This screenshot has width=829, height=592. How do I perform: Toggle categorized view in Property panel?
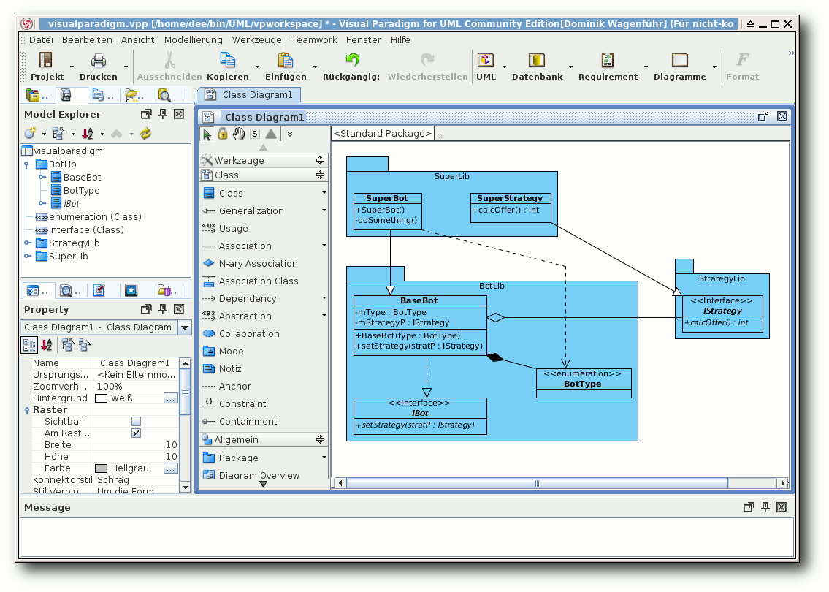[x=29, y=345]
